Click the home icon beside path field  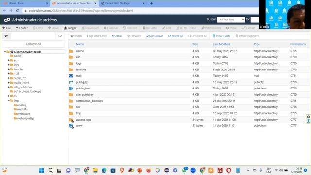6,36
